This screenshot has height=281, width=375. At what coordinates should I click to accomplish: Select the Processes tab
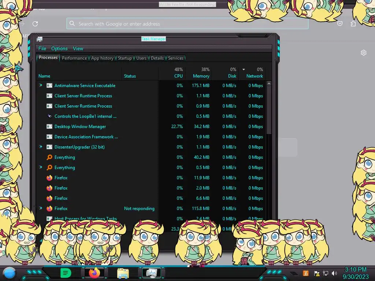(48, 57)
